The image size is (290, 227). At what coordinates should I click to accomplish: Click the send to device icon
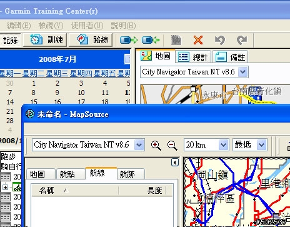point(129,40)
